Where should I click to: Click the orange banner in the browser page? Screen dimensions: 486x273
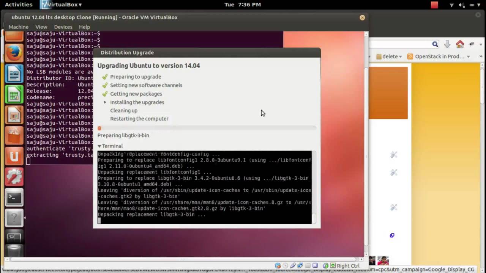(x=388, y=93)
